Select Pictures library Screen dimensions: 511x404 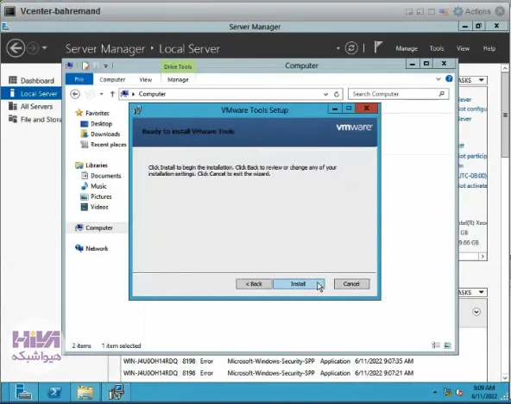tap(101, 196)
